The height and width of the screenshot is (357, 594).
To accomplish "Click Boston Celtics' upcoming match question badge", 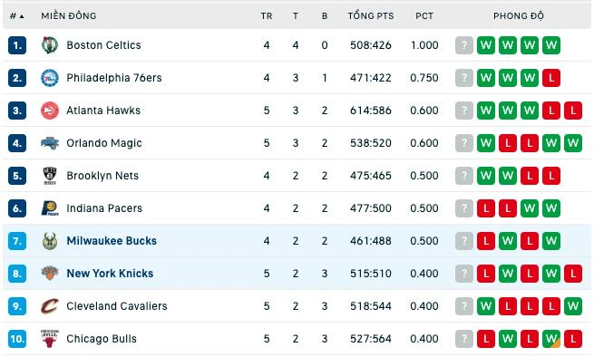I will pyautogui.click(x=464, y=45).
